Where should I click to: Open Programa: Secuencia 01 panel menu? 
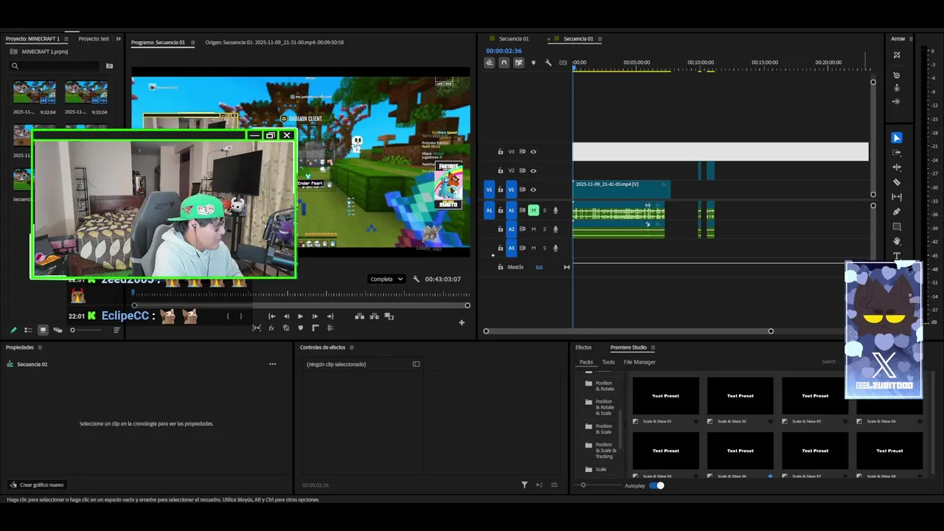tap(193, 42)
